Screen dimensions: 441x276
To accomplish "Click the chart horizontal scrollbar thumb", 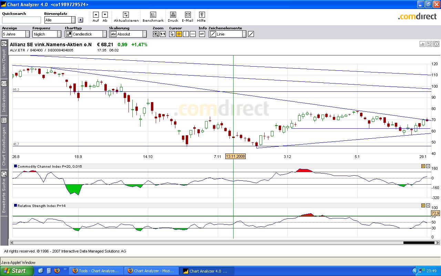I will tap(419, 243).
